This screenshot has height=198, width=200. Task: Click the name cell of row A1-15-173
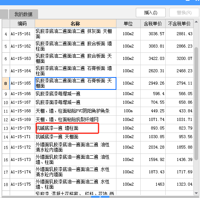pyautogui.click(x=75, y=159)
